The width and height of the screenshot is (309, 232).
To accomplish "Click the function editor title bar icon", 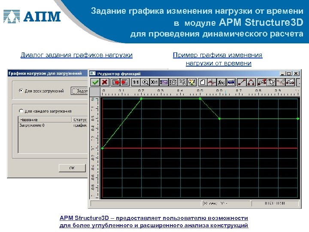I will coord(93,73).
